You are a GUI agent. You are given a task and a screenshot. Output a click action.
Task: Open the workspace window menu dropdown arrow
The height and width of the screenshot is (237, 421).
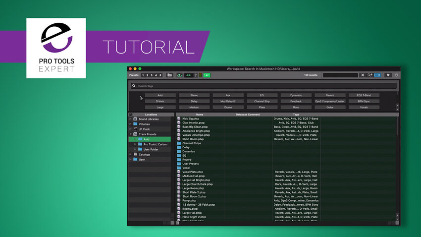pos(397,75)
